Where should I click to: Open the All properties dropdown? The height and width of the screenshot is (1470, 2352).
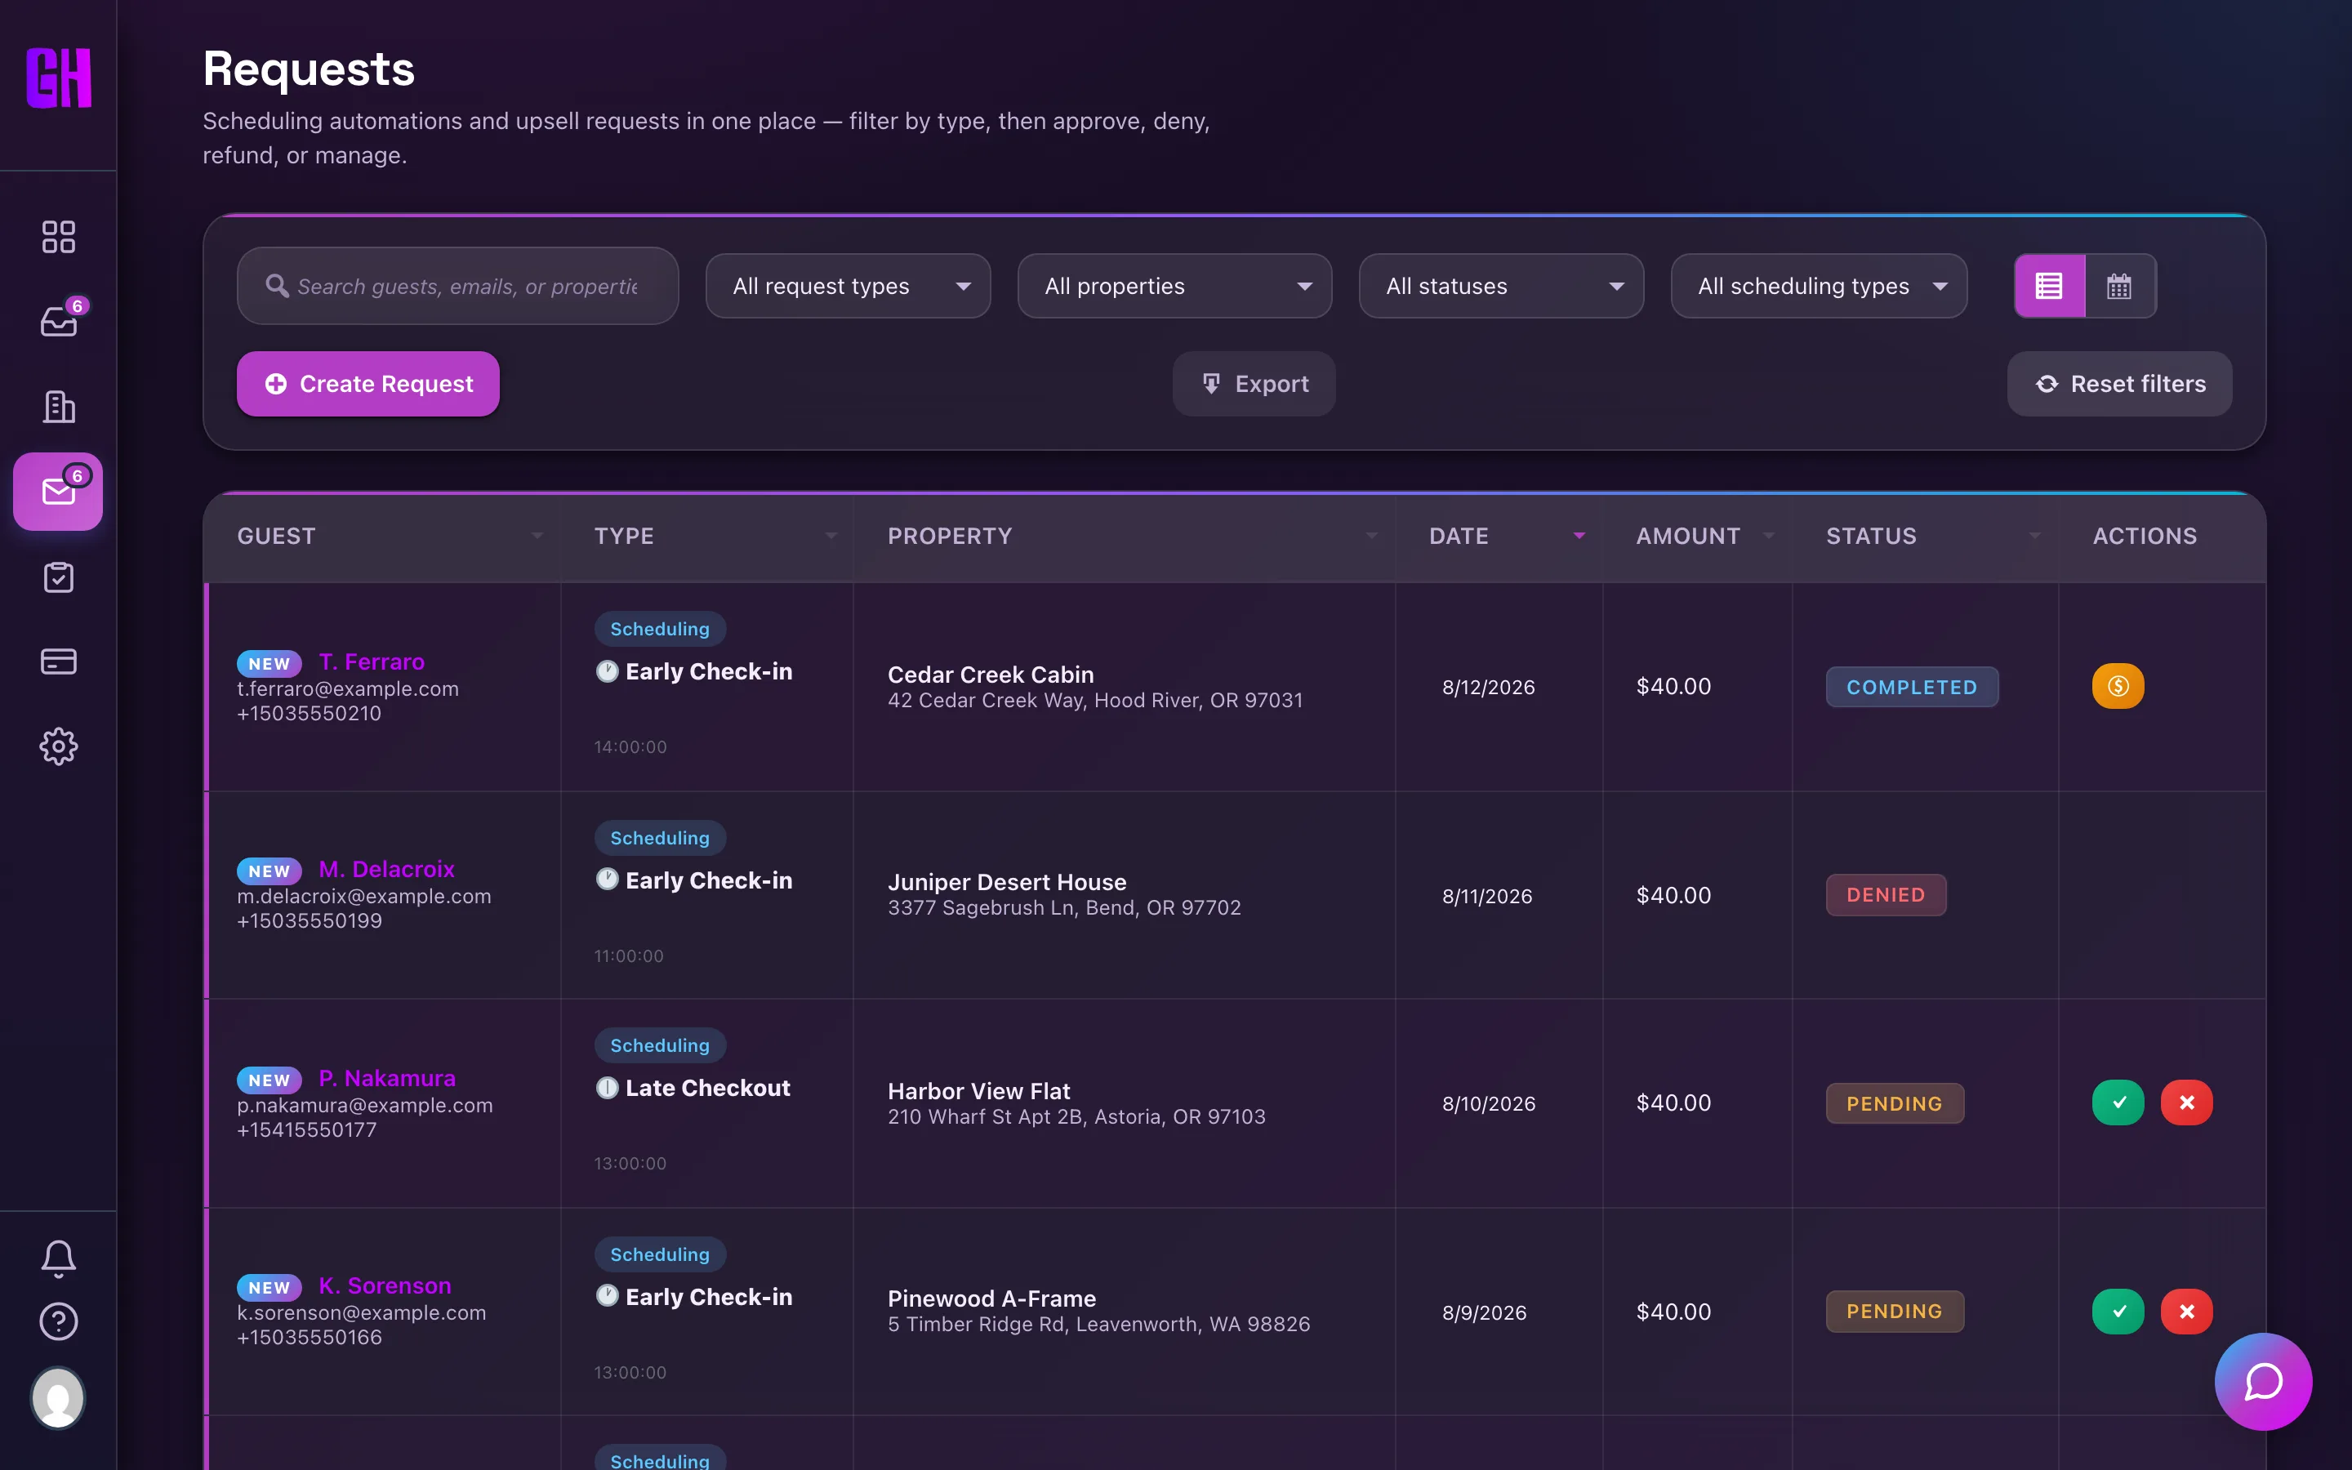[1174, 286]
